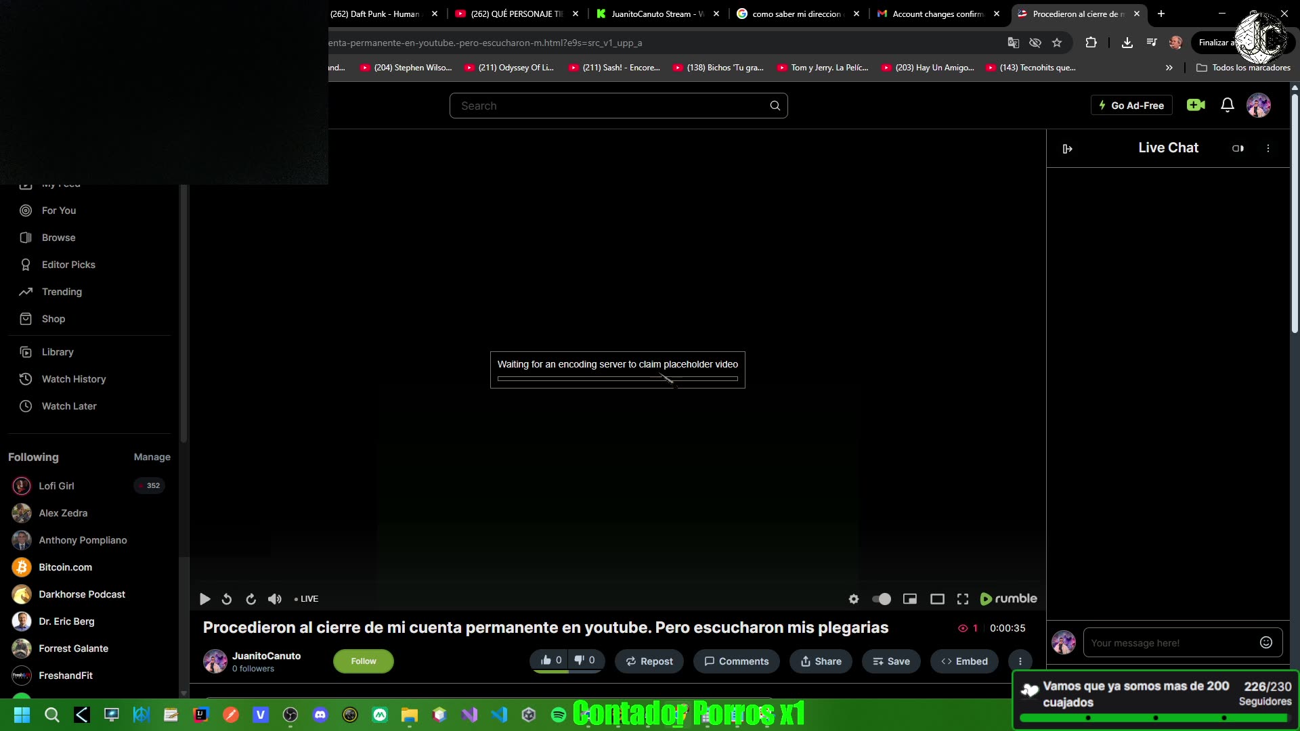The width and height of the screenshot is (1300, 731).
Task: Open more video actions menu
Action: click(1020, 661)
